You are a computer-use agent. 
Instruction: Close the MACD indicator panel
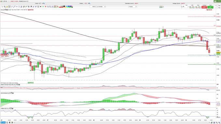(x=13, y=93)
